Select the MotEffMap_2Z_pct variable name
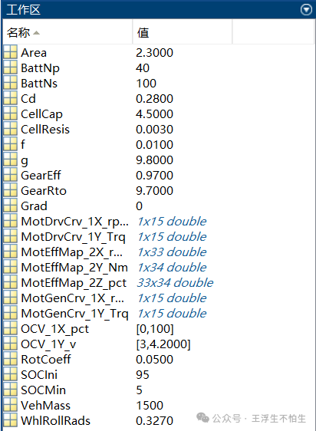The width and height of the screenshot is (316, 431). 74,283
